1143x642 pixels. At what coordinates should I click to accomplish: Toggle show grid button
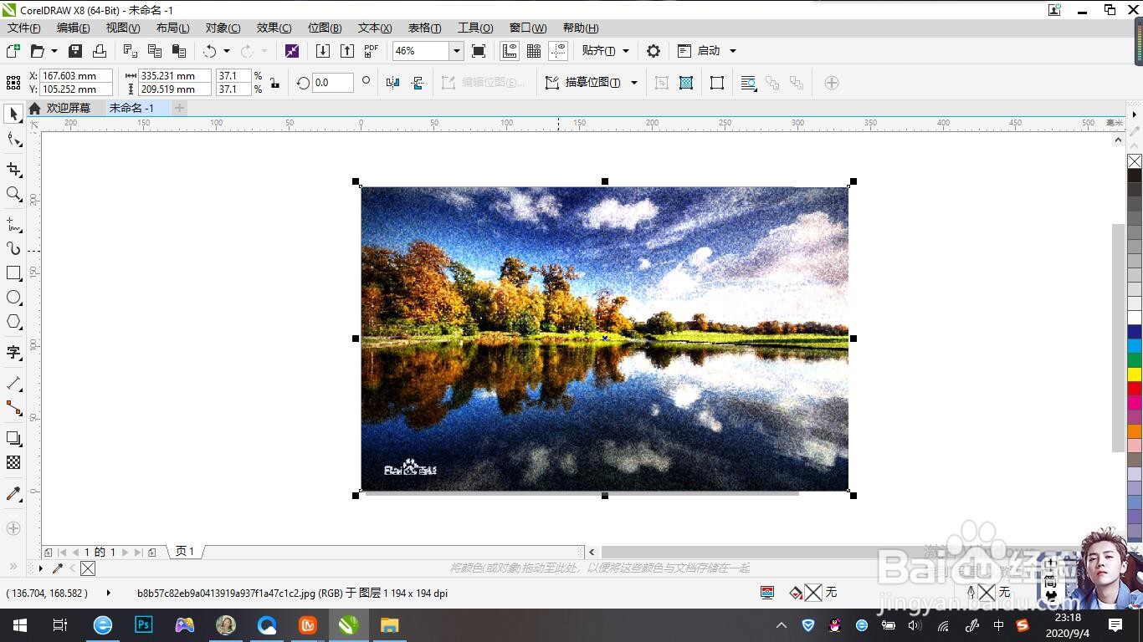pos(534,51)
